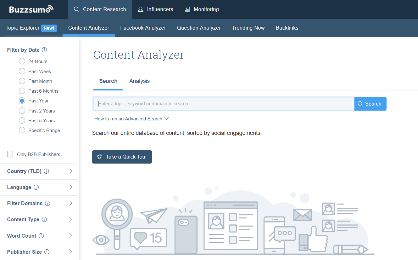Click the blue Search button

(370, 104)
